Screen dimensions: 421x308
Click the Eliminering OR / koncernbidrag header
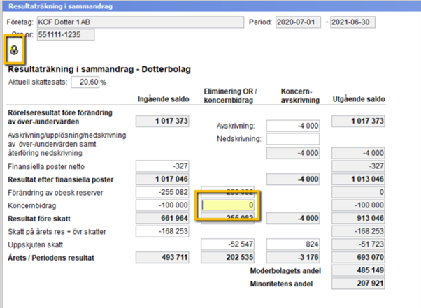tap(230, 96)
